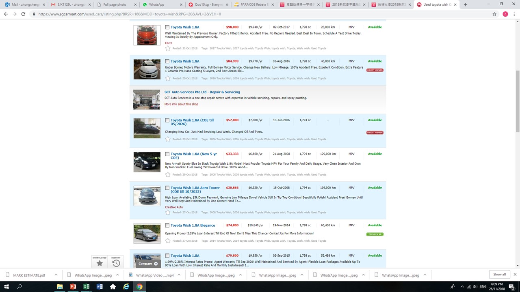Click Show all downloads button

point(499,275)
